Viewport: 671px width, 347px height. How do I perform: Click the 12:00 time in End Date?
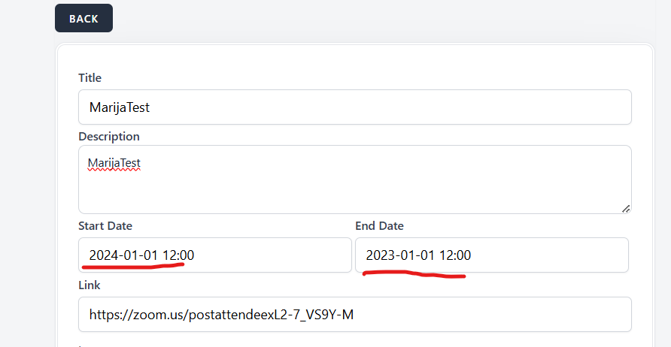454,255
